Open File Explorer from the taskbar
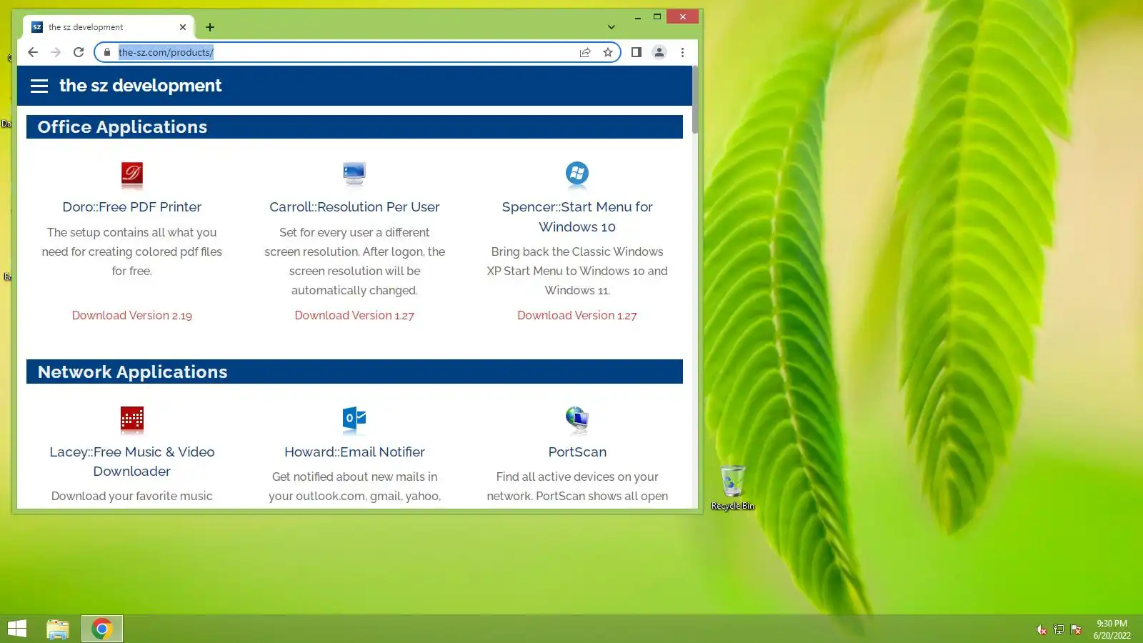Screen dimensions: 1143x643 pyautogui.click(x=58, y=629)
